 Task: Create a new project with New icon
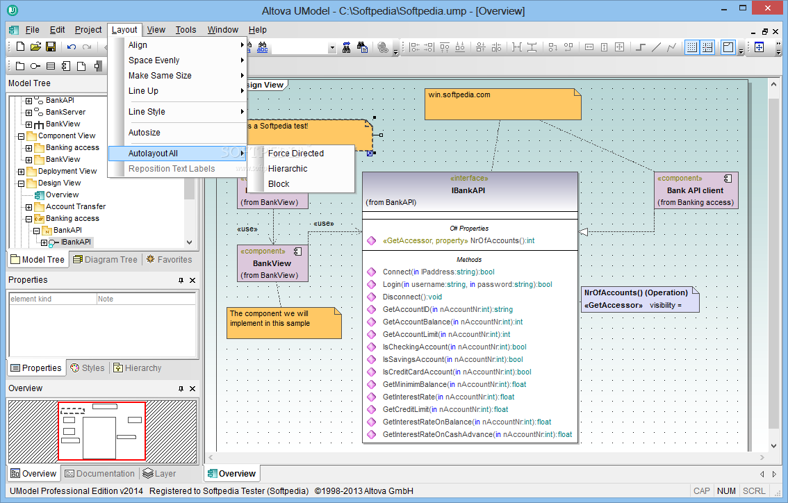tap(21, 47)
